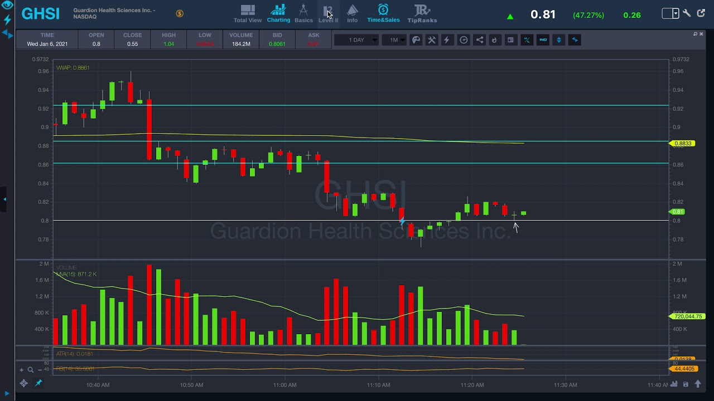Click the share chart icon
Screen dimensions: 714x401
pos(480,40)
